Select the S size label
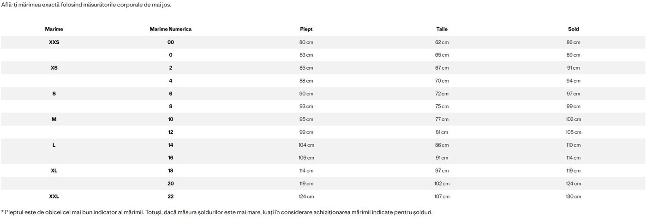This screenshot has width=646, height=221. coord(54,94)
